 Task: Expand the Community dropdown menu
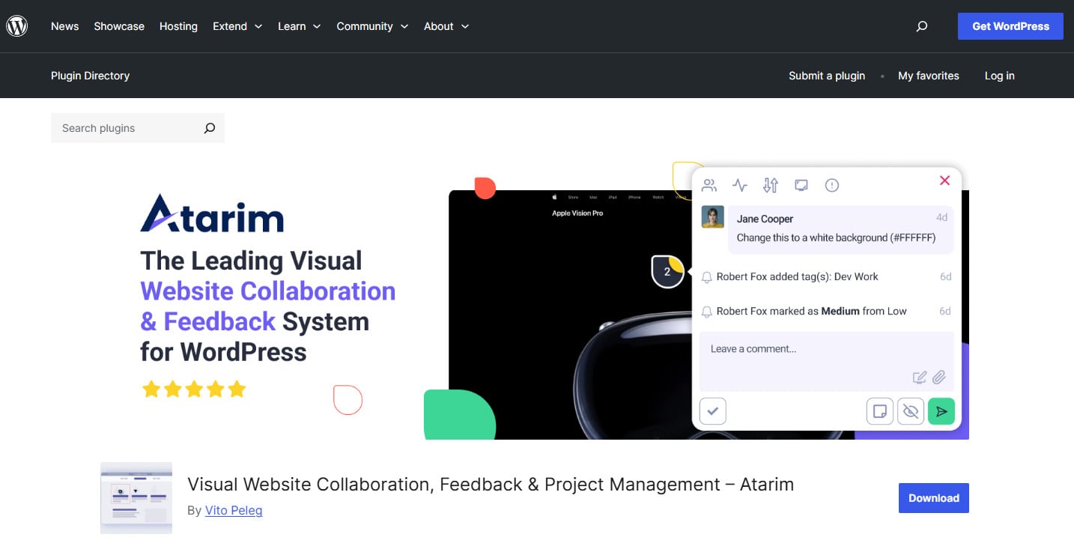pos(372,26)
